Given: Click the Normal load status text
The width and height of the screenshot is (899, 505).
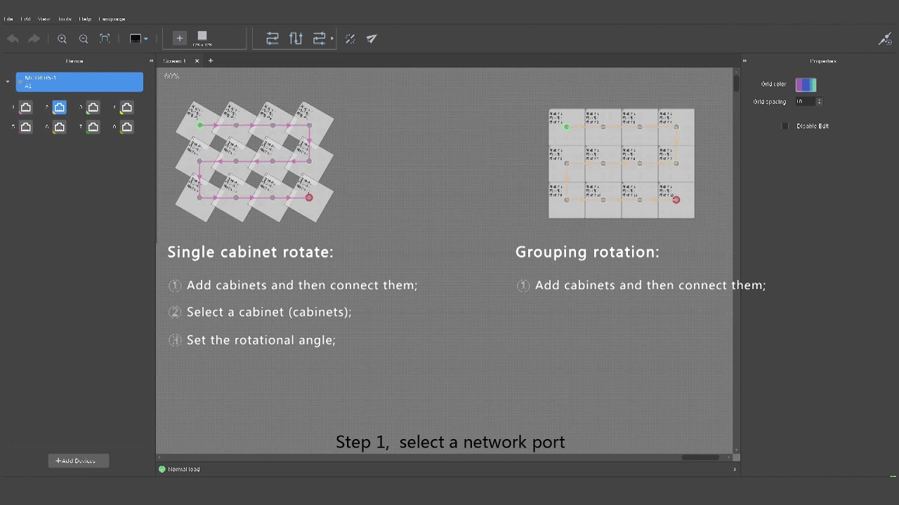Looking at the screenshot, I should point(184,469).
